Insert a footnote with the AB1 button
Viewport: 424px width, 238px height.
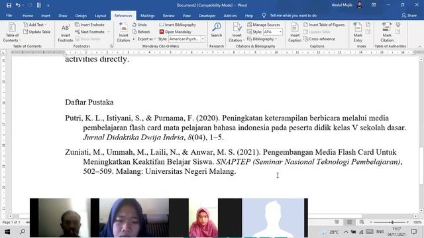click(65, 32)
